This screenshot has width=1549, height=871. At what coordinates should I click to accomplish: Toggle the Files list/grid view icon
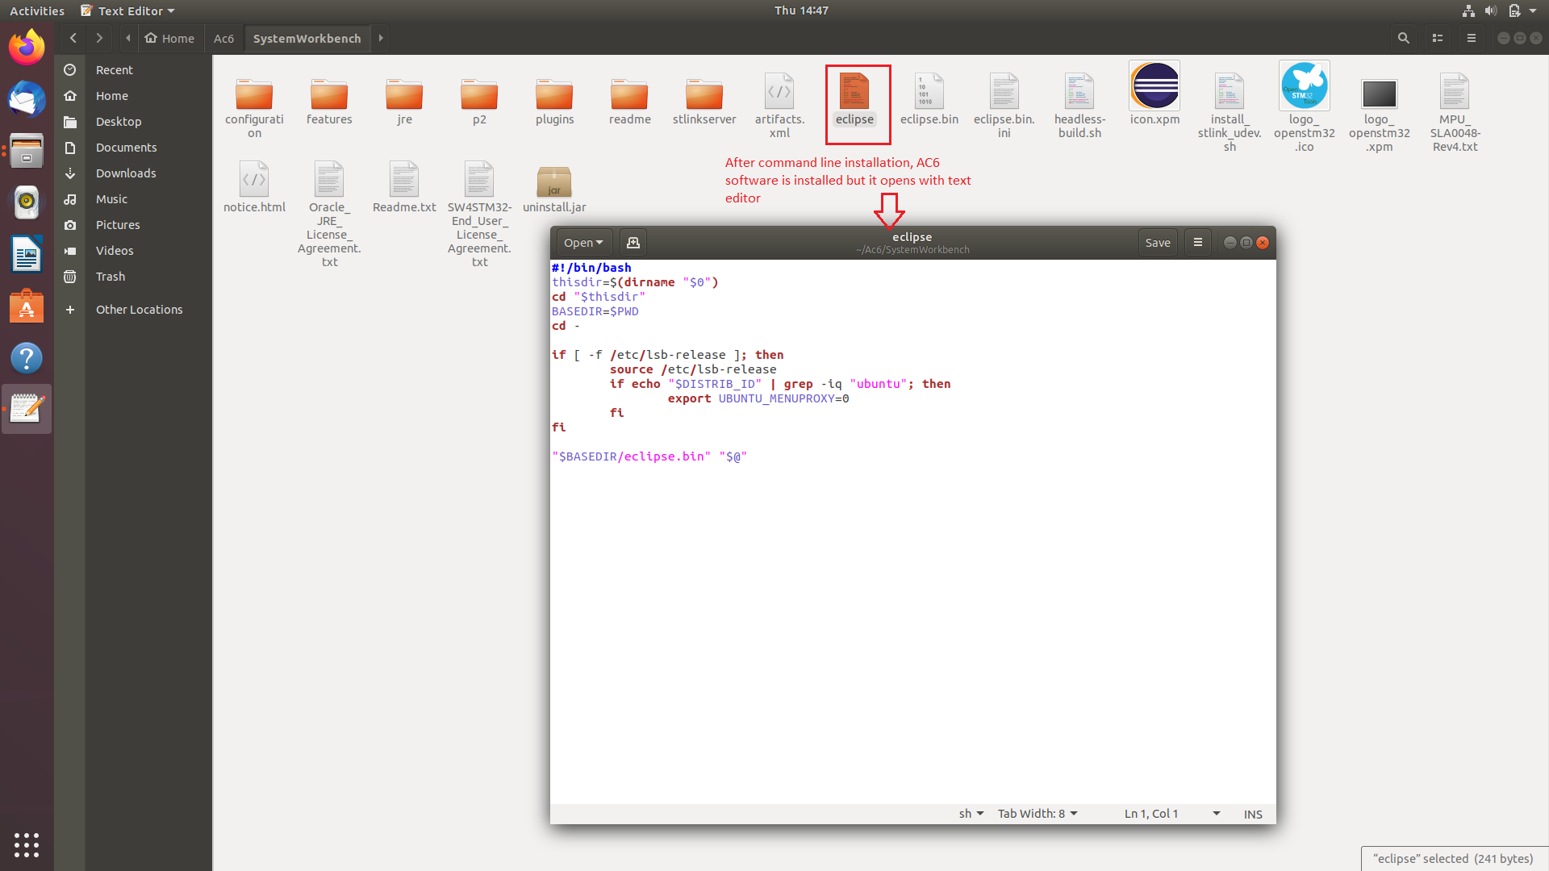[1437, 38]
